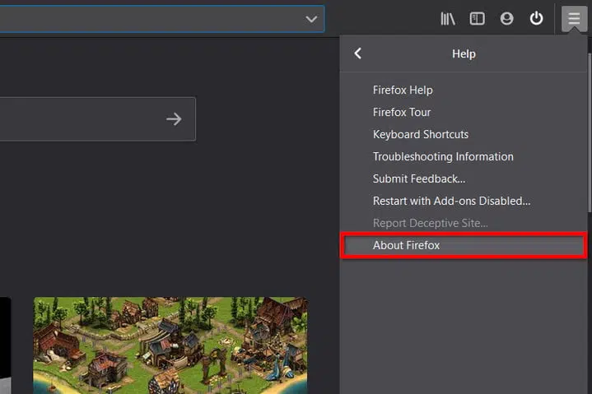
Task: Click the power button toolbar icon
Action: click(536, 18)
